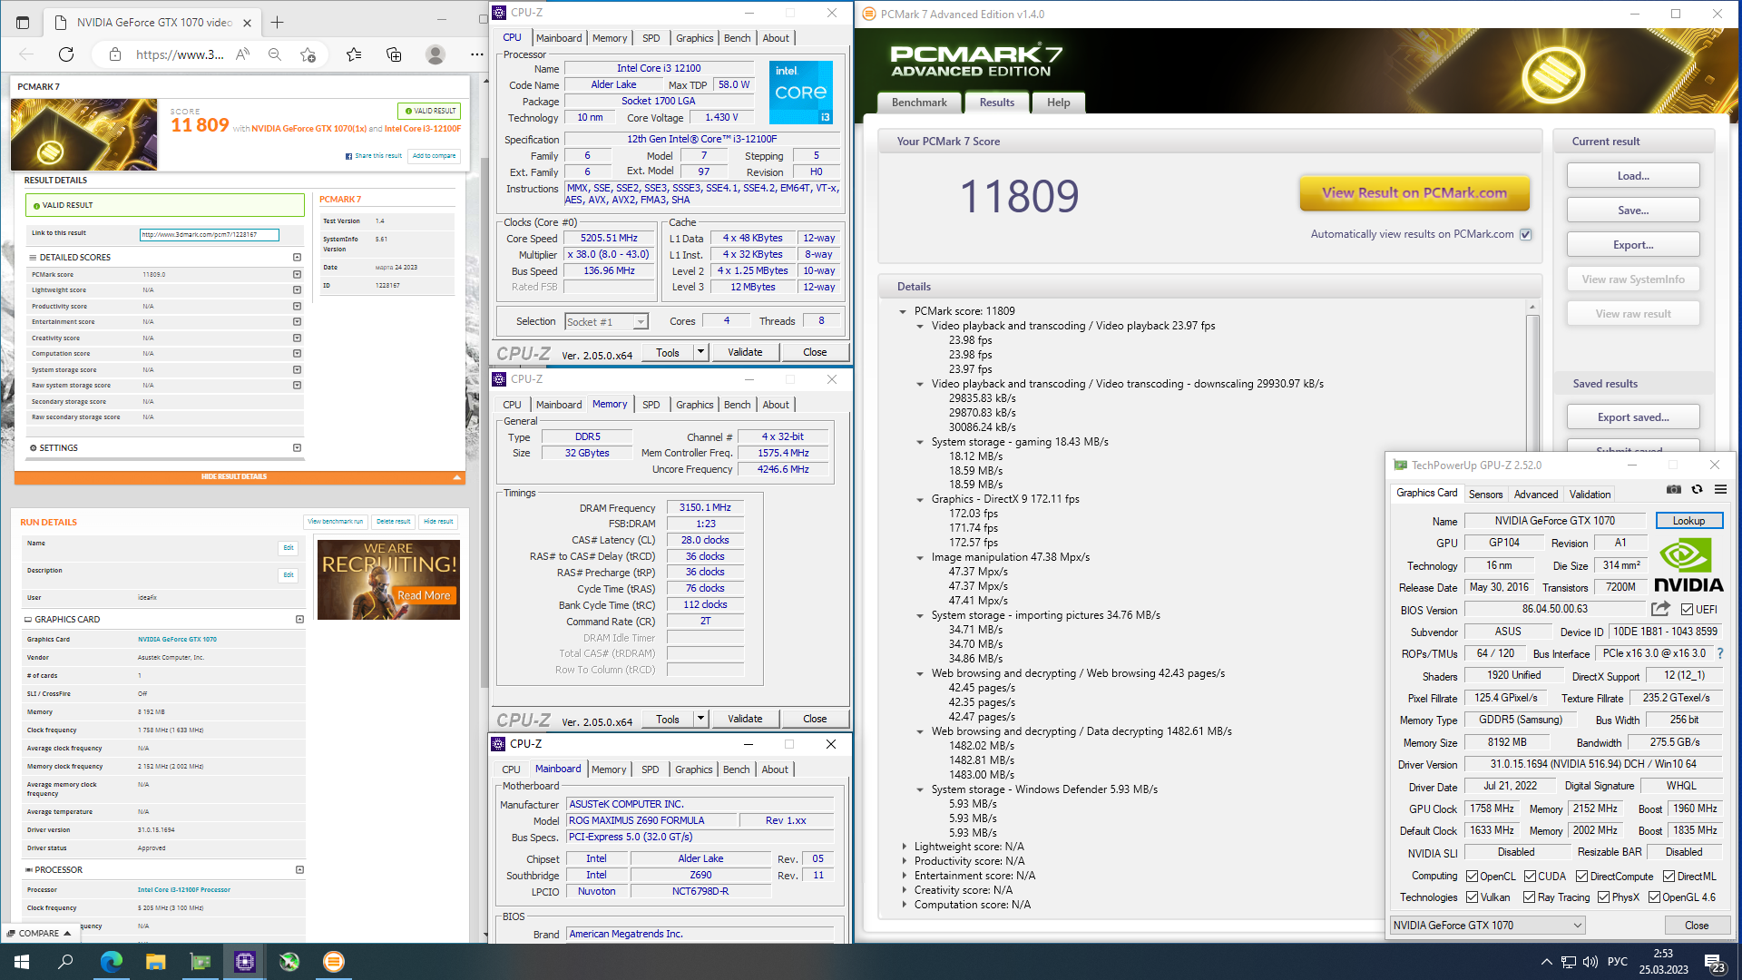
Task: Toggle the DirectCompute checkbox
Action: coord(1582,877)
